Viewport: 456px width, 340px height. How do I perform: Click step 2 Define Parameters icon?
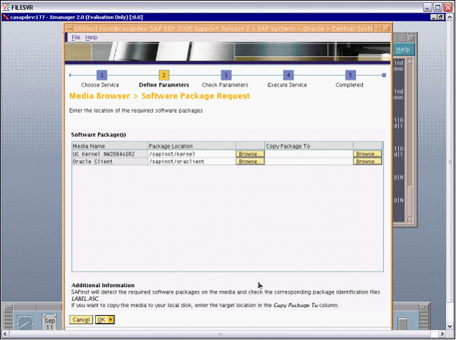[164, 74]
